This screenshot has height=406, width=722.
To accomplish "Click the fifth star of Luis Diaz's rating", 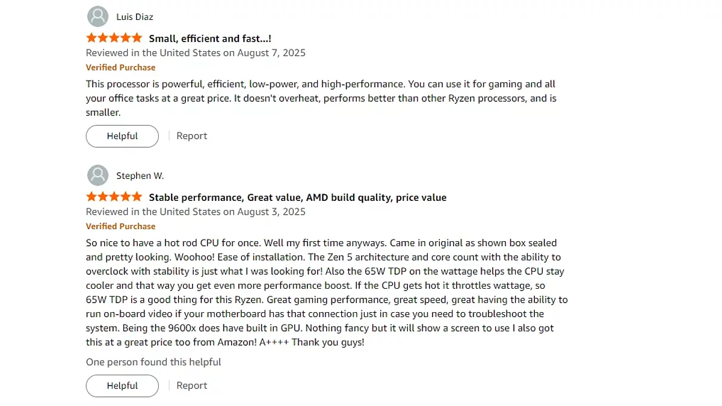I will click(137, 38).
